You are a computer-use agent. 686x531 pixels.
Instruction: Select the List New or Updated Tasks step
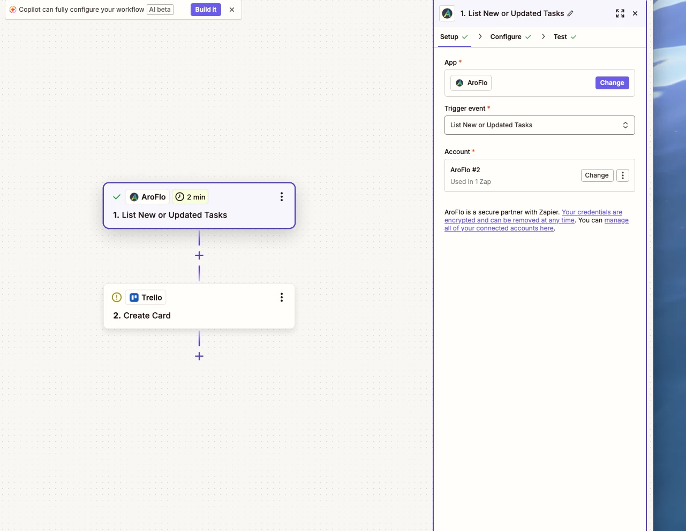pos(199,206)
